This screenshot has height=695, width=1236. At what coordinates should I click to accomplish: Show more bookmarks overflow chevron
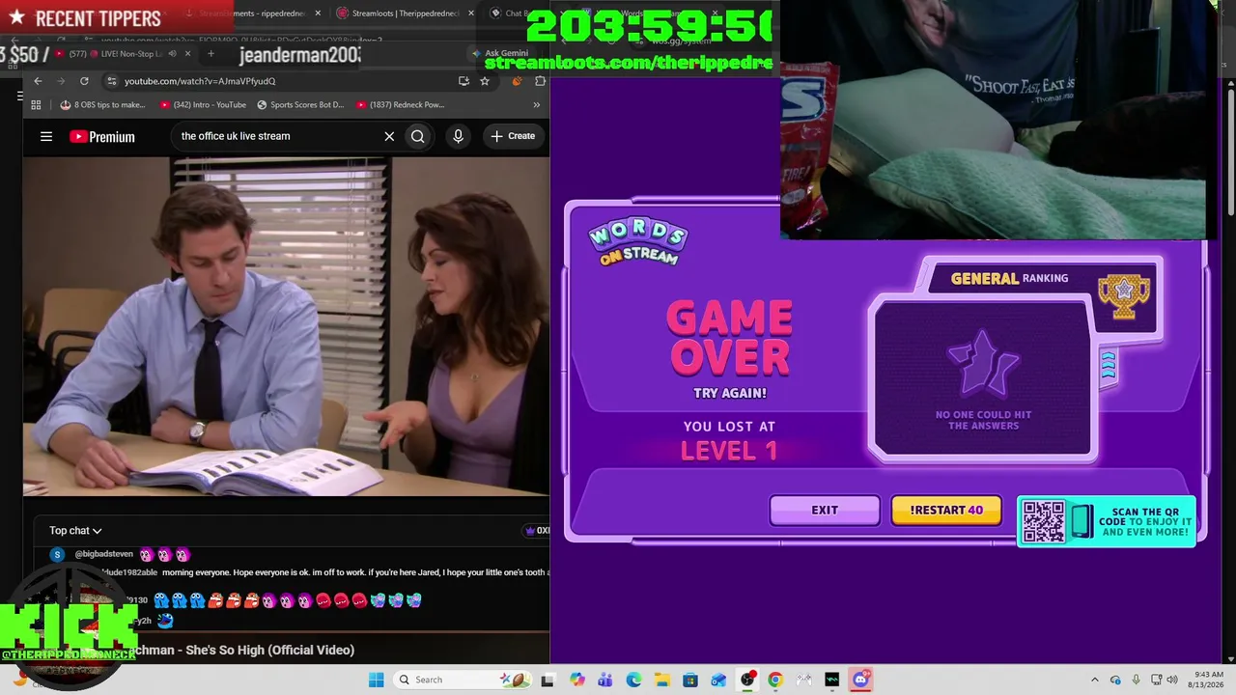tap(537, 104)
